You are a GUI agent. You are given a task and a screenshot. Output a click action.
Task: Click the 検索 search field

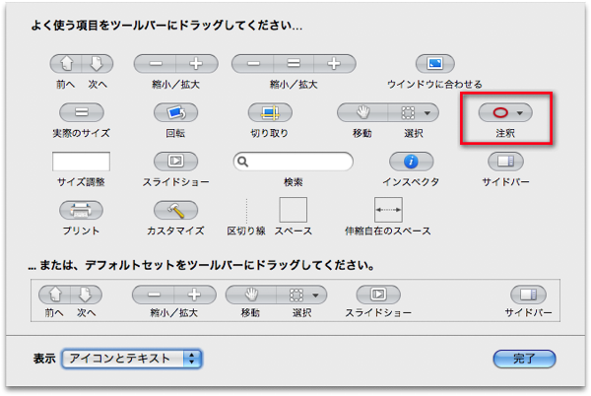point(294,162)
